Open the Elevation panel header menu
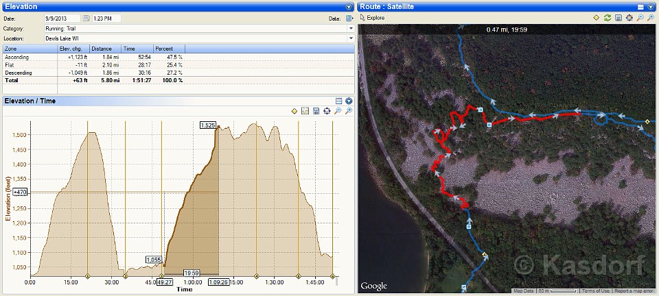659x296 pixels. [349, 6]
